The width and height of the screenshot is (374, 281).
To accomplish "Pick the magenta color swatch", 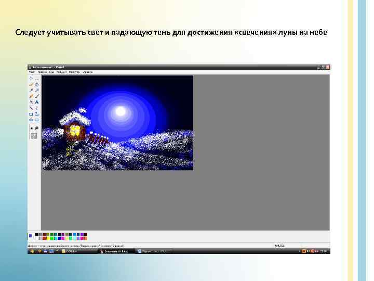I will click(63, 238).
